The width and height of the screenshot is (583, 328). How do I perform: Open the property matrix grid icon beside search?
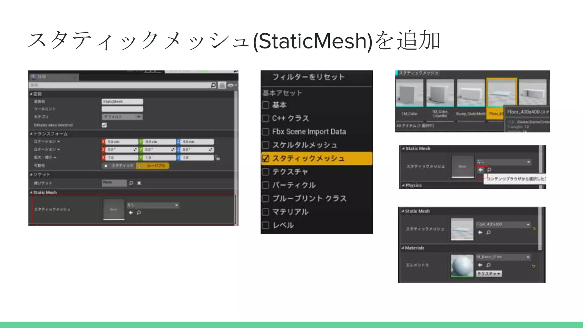[222, 85]
